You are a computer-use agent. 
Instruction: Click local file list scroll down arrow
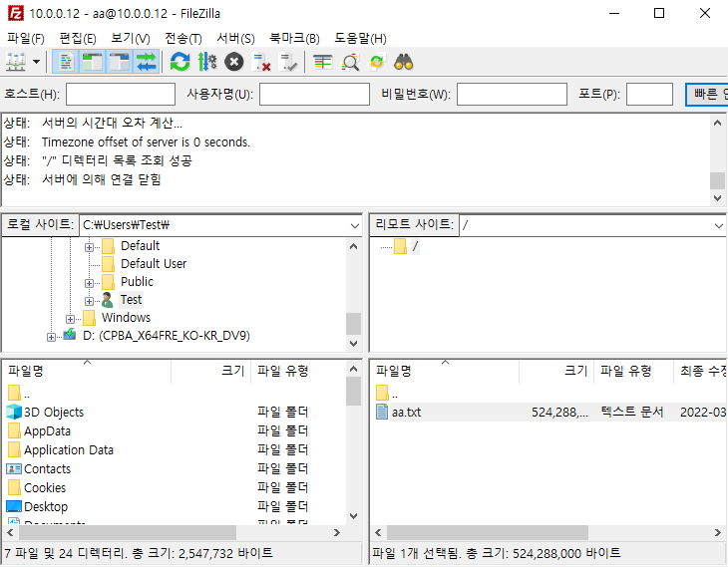pos(353,515)
